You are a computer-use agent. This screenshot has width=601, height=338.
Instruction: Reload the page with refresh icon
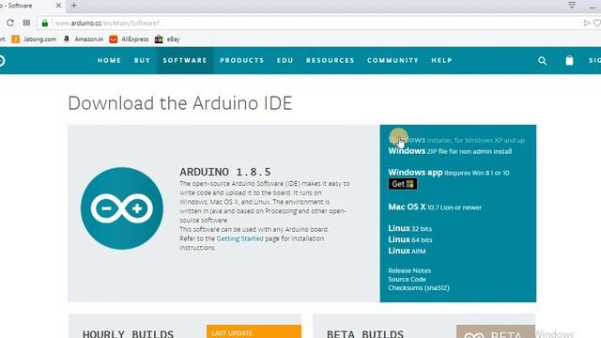click(10, 23)
